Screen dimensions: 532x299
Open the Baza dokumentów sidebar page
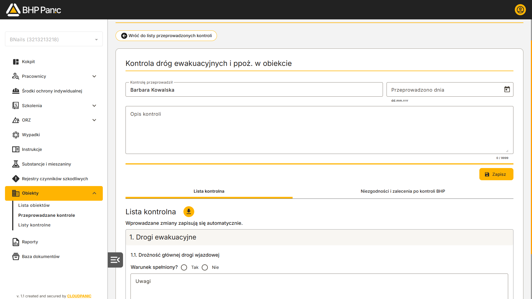54,257
